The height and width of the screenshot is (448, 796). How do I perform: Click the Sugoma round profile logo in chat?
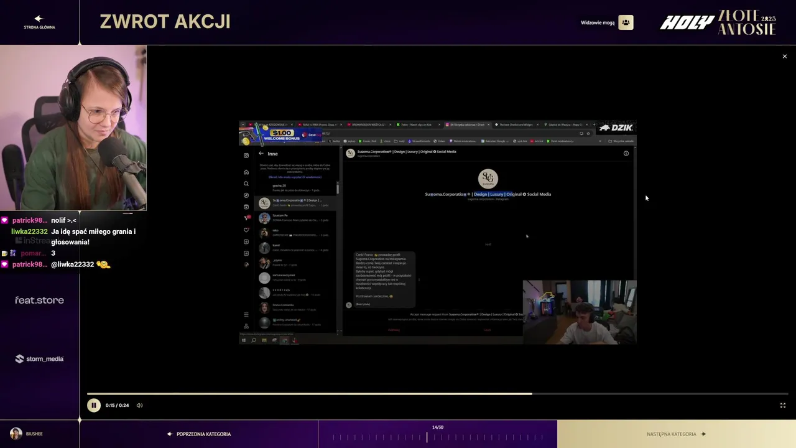click(488, 179)
